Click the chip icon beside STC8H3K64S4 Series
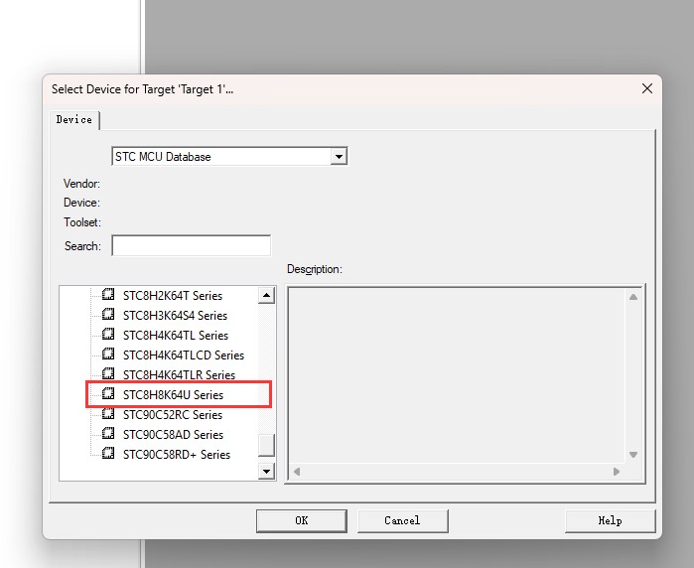 click(108, 315)
